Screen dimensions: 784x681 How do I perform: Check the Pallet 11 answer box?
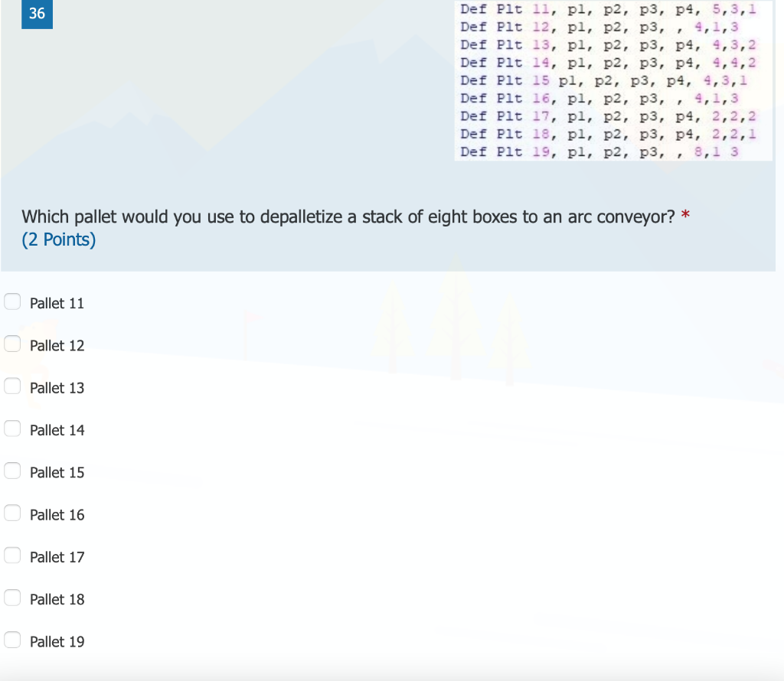coord(11,301)
